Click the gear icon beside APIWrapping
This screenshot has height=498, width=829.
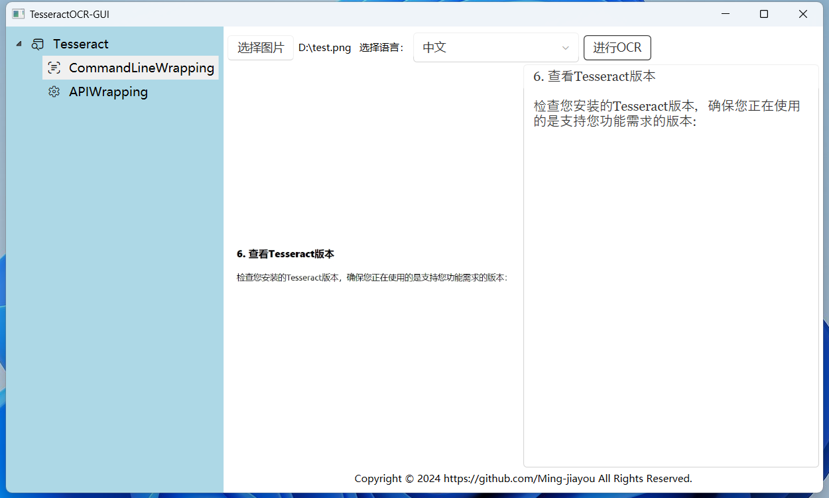(53, 92)
